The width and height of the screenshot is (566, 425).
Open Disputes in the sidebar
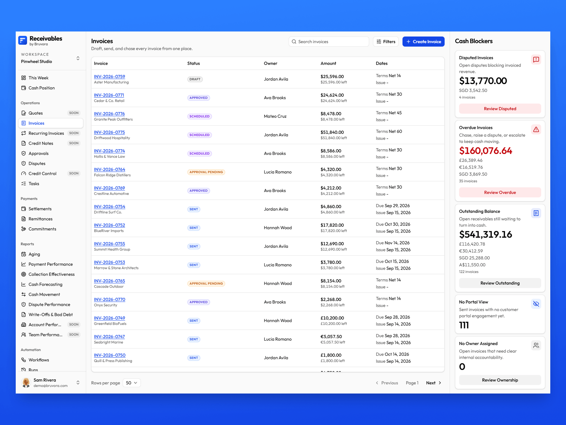click(51, 163)
